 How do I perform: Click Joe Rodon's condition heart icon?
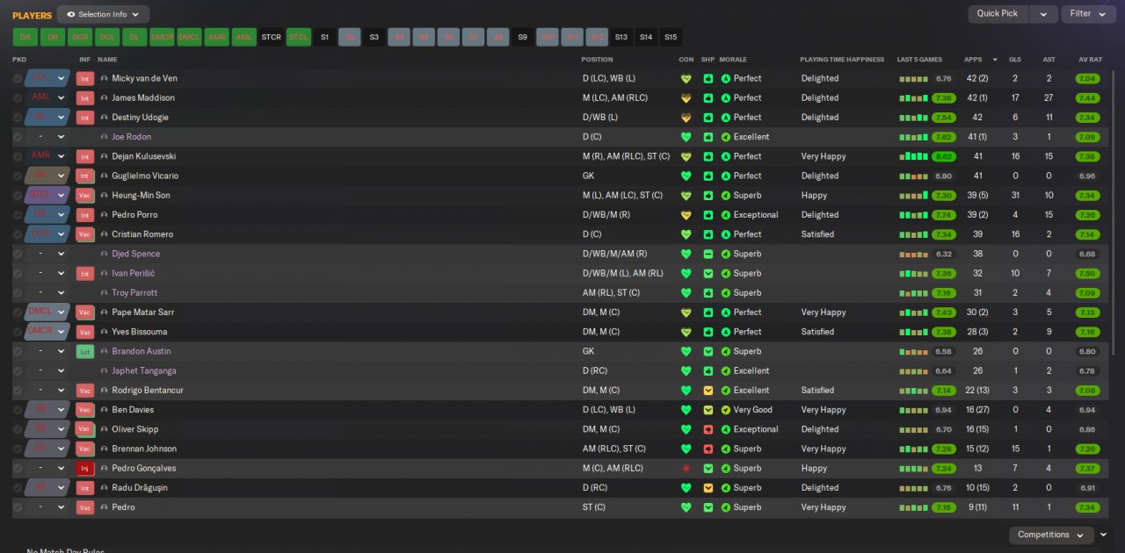point(686,137)
